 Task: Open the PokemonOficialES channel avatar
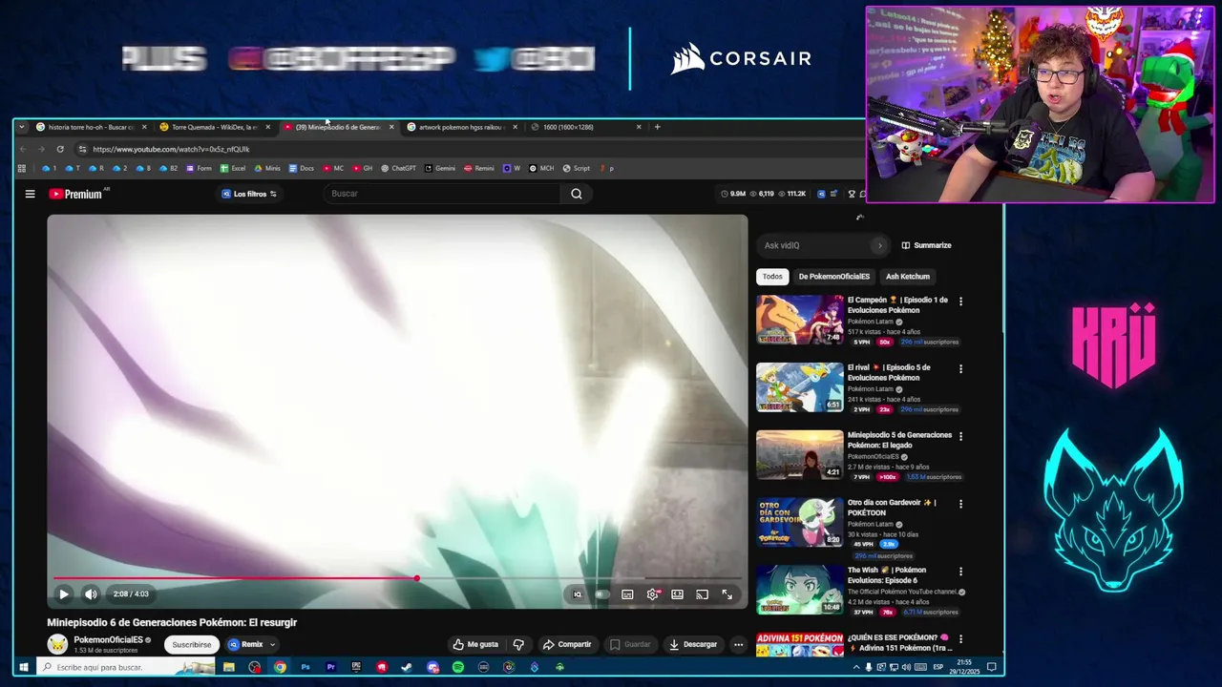(57, 644)
